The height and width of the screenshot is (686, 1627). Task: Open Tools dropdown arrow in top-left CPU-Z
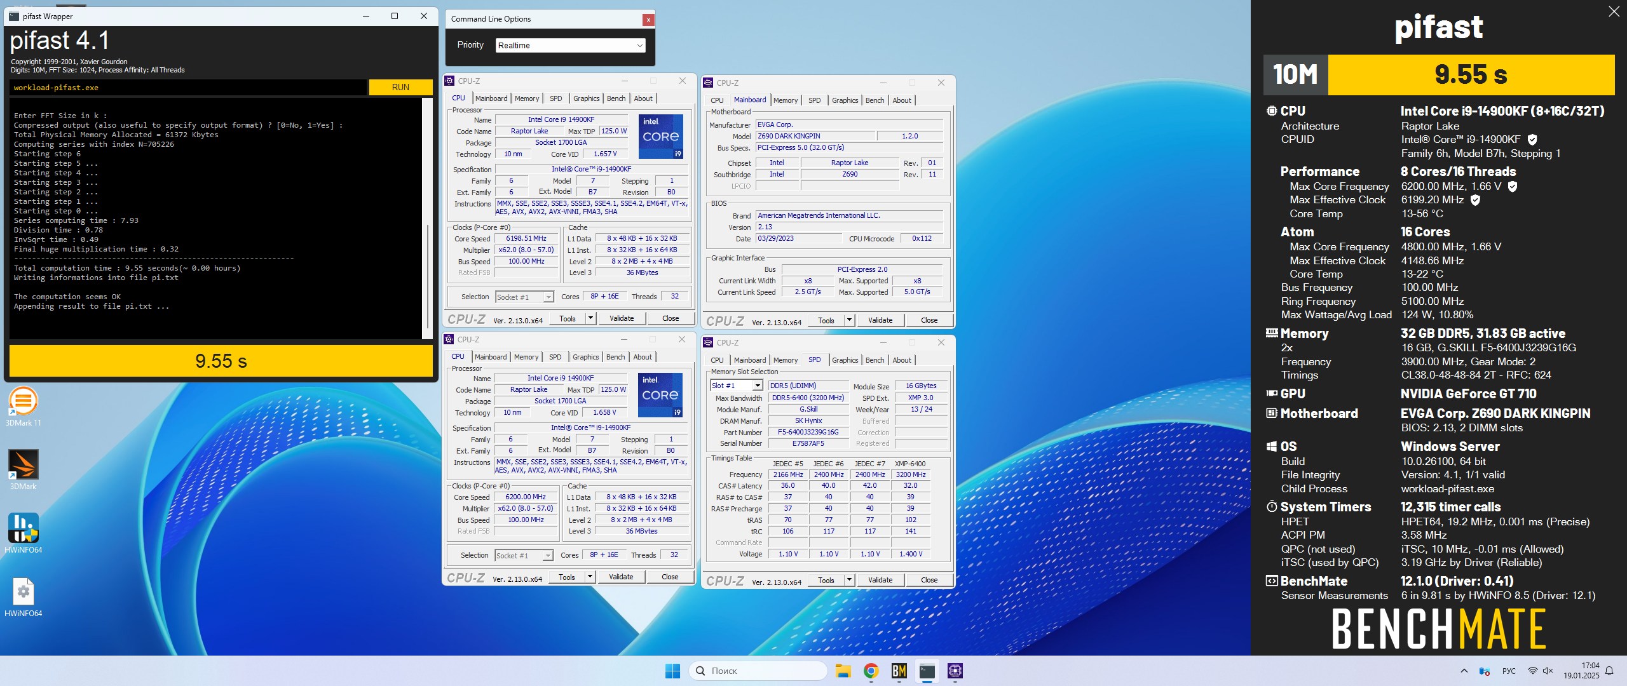point(590,318)
